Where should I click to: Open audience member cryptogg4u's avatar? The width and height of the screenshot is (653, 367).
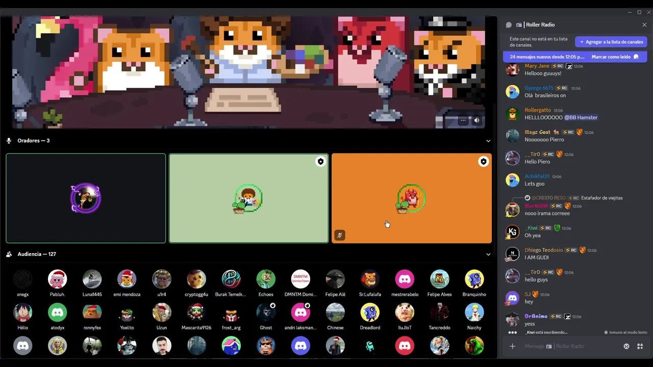point(196,279)
